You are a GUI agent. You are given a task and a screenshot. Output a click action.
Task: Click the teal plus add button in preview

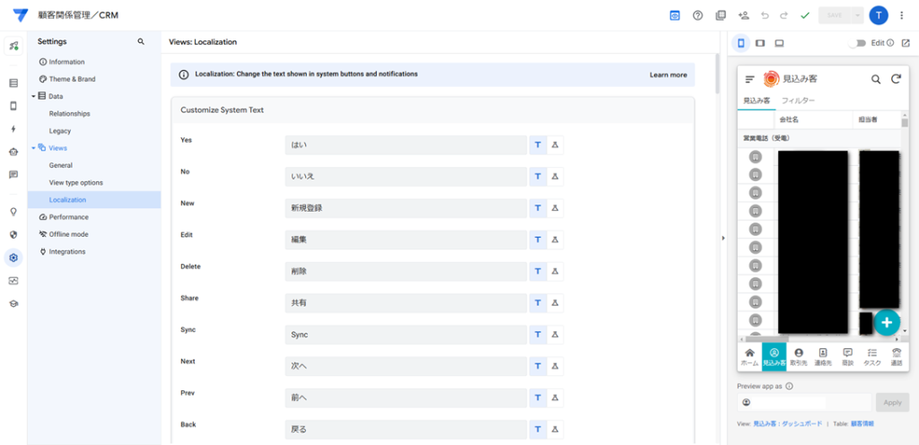[x=887, y=322]
